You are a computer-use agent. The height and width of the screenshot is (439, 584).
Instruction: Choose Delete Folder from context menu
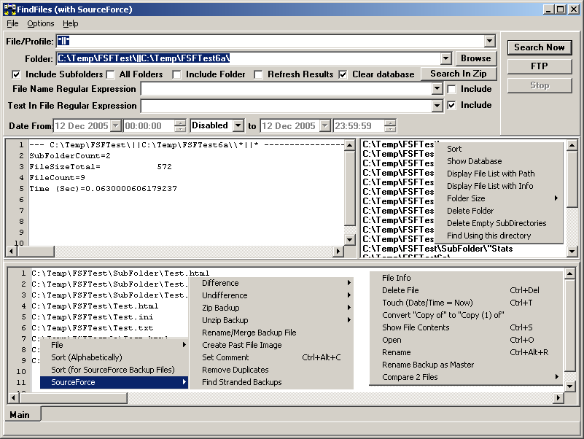[x=499, y=211]
